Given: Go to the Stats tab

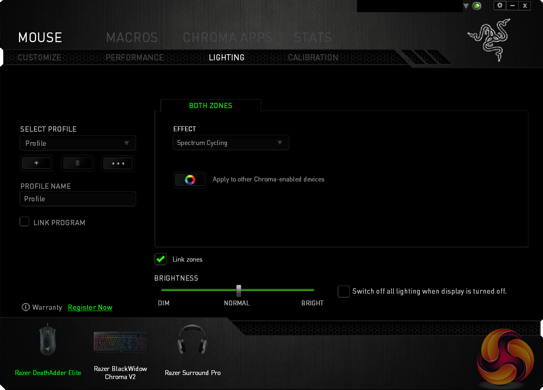Looking at the screenshot, I should 313,38.
